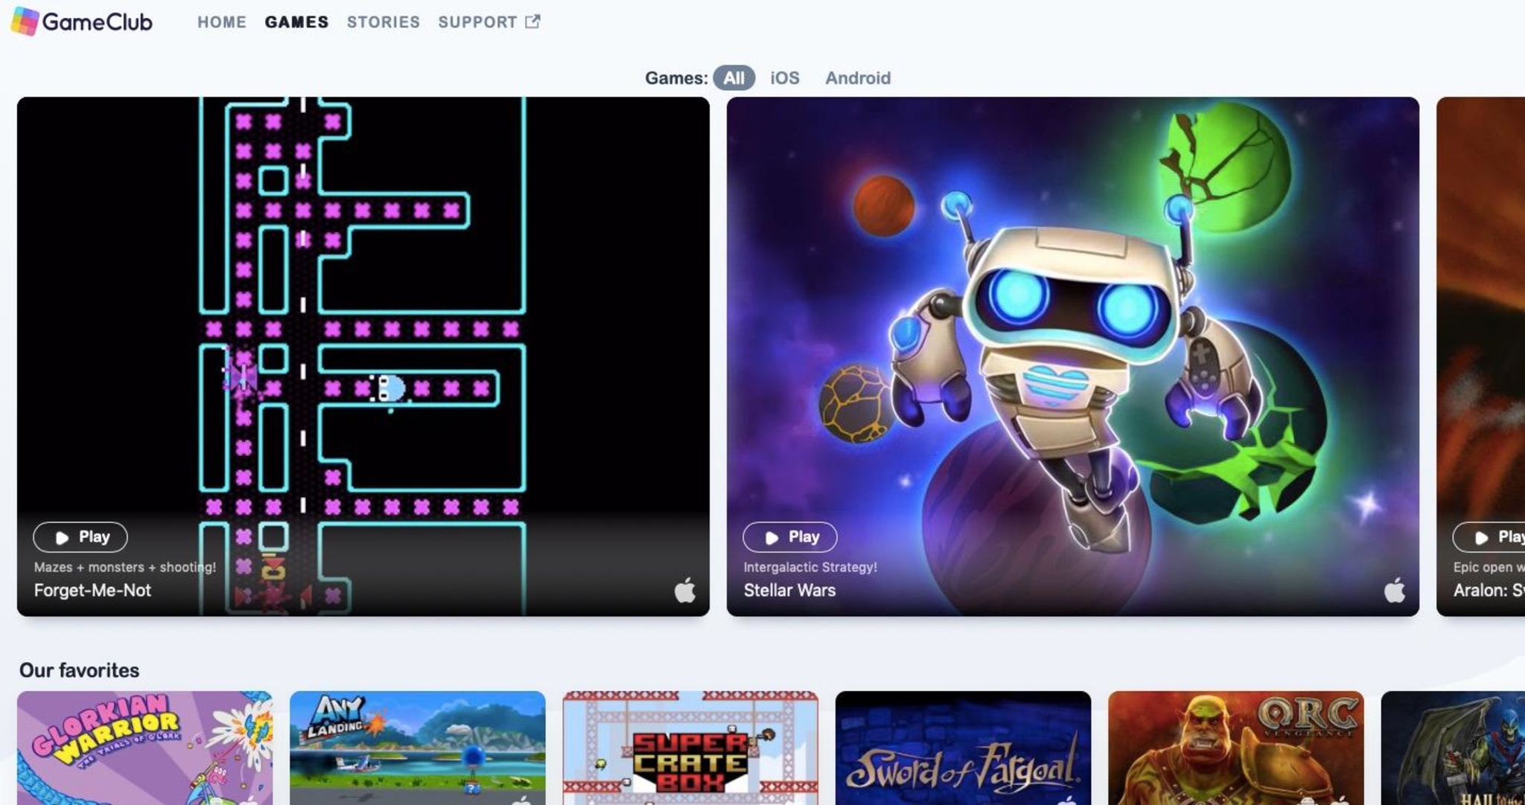Click the Apple icon on Forget-Me-Not card
The width and height of the screenshot is (1525, 805).
[685, 590]
